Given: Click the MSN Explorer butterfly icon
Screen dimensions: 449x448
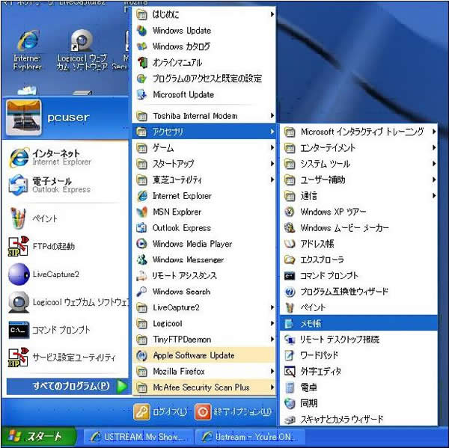Looking at the screenshot, I should pos(142,212).
